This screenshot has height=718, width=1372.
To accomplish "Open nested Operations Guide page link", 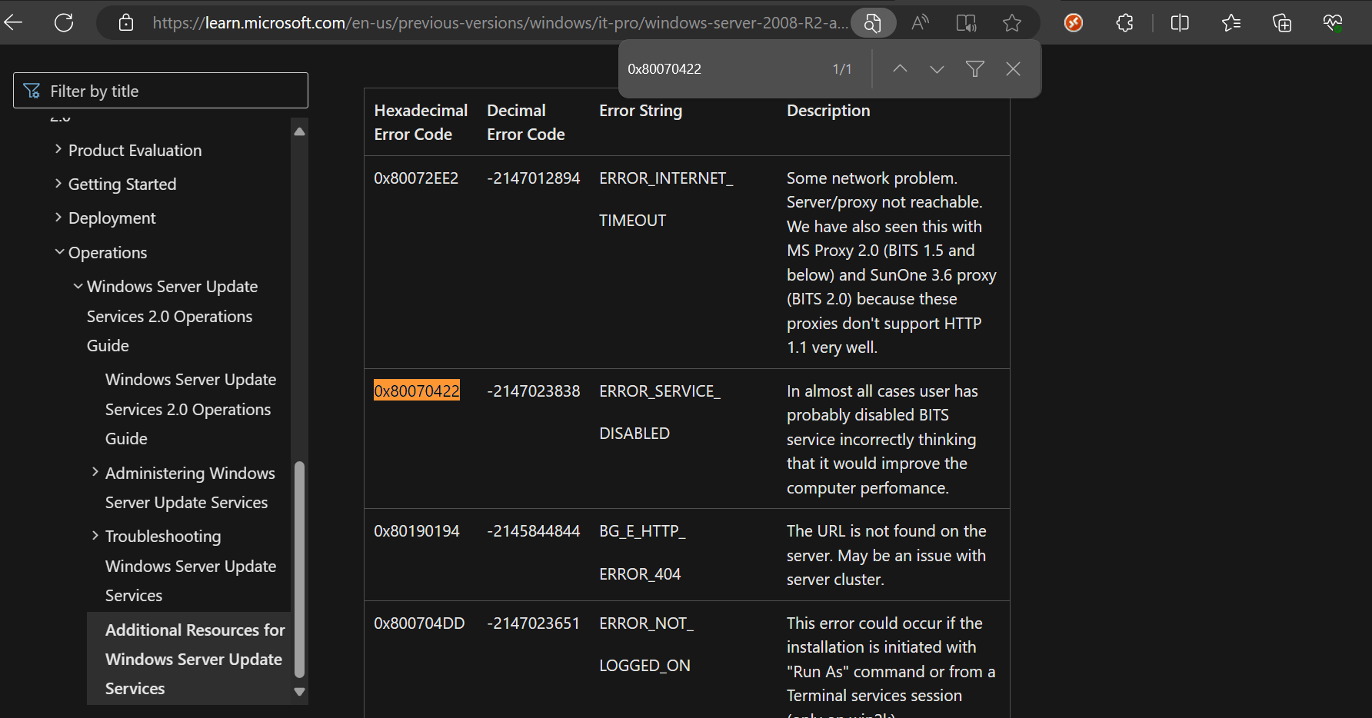I will (191, 409).
